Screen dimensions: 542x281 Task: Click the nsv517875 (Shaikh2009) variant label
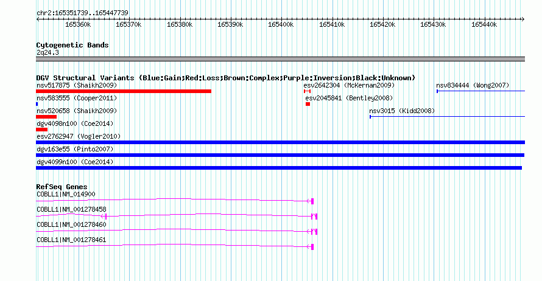pos(77,85)
